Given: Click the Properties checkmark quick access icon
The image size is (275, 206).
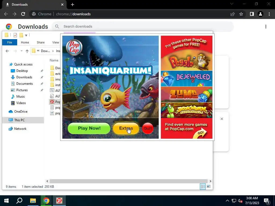Looking at the screenshot, I should tap(15, 35).
